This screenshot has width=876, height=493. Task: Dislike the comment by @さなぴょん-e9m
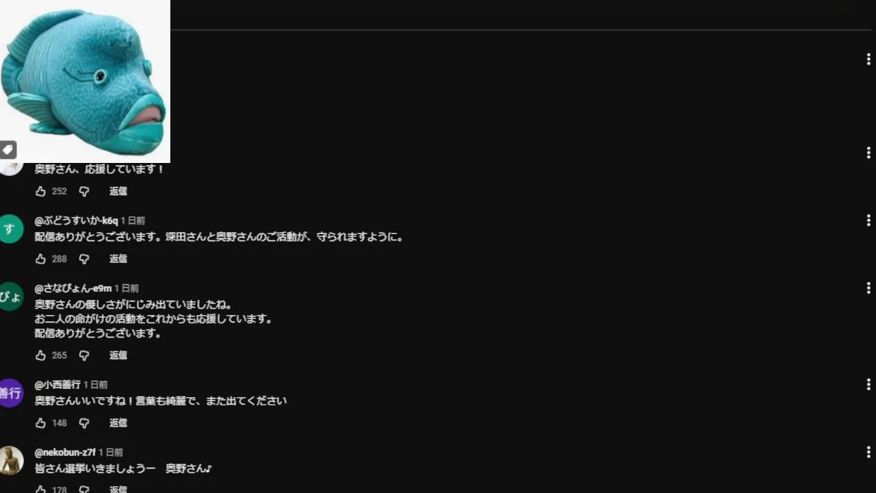click(x=84, y=355)
